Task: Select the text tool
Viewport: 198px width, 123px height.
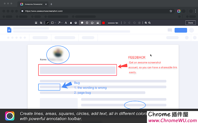Action: click(66, 23)
